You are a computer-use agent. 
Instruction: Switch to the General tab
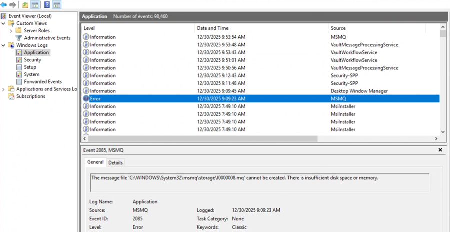(x=95, y=162)
